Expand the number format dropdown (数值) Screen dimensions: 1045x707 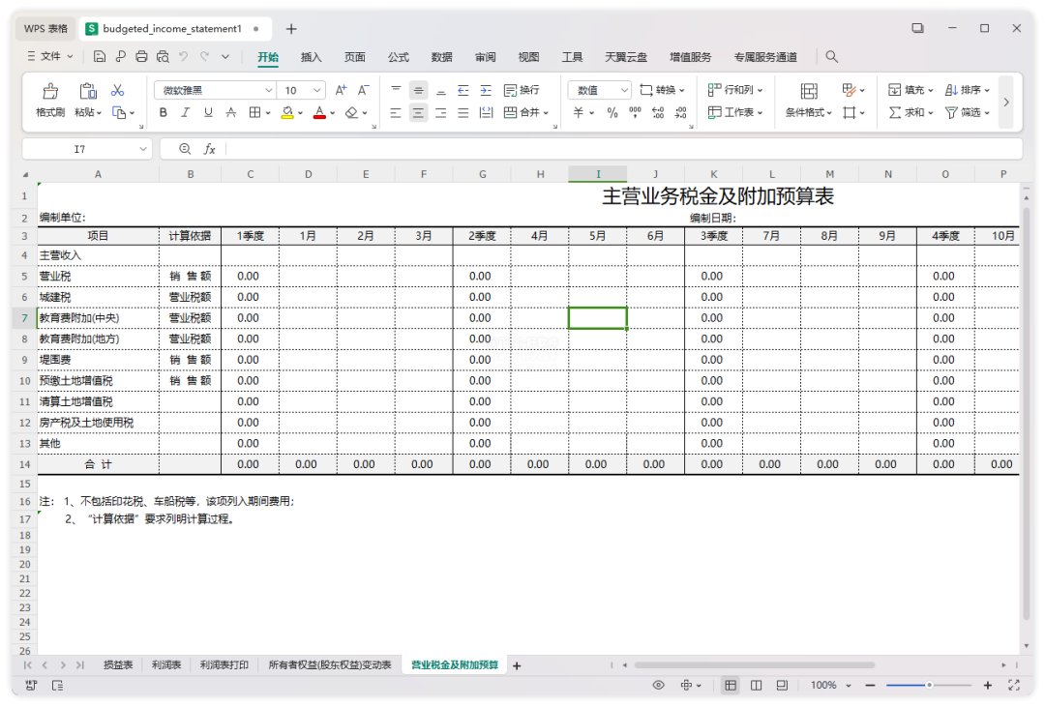tap(623, 90)
